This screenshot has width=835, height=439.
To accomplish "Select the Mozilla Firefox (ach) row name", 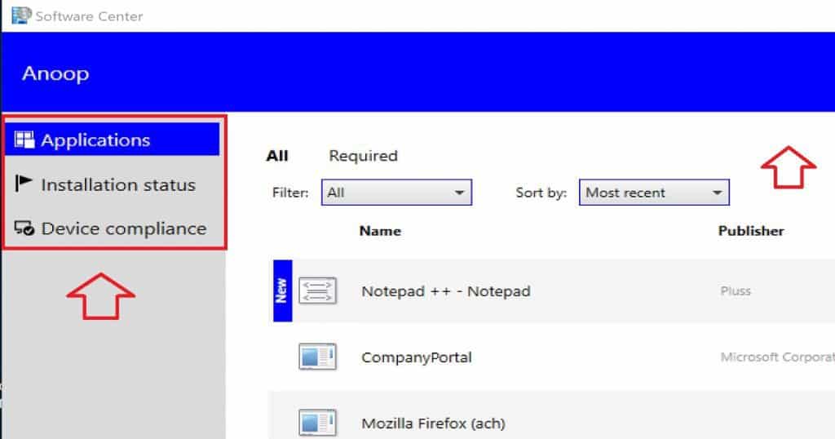I will (434, 423).
